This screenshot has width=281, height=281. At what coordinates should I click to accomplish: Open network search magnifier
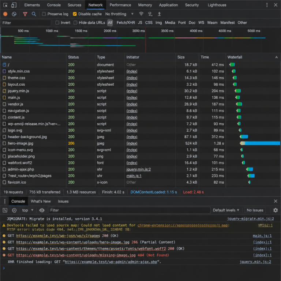(34, 14)
